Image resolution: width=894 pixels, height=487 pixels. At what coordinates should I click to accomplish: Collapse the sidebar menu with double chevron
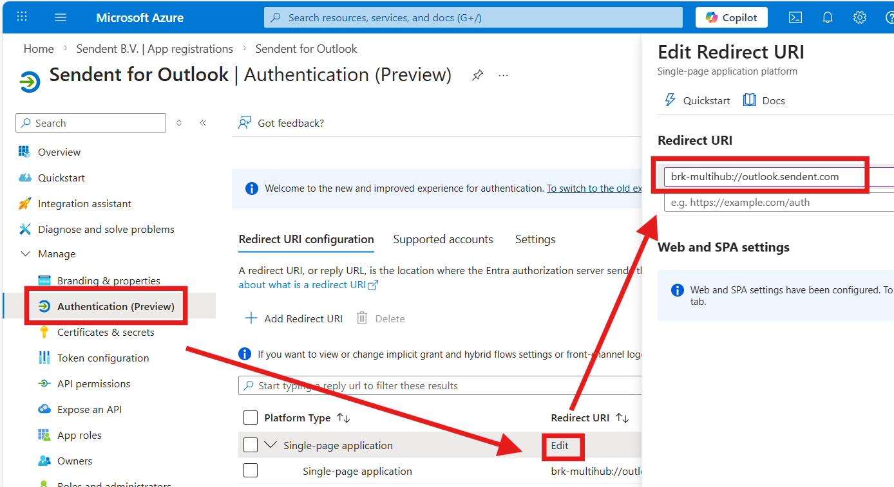pos(203,123)
